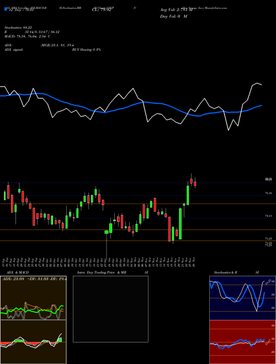This screenshot has height=364, width=276.
Task: Click the 51.67 value on RSI panel
Action: tap(267, 342)
